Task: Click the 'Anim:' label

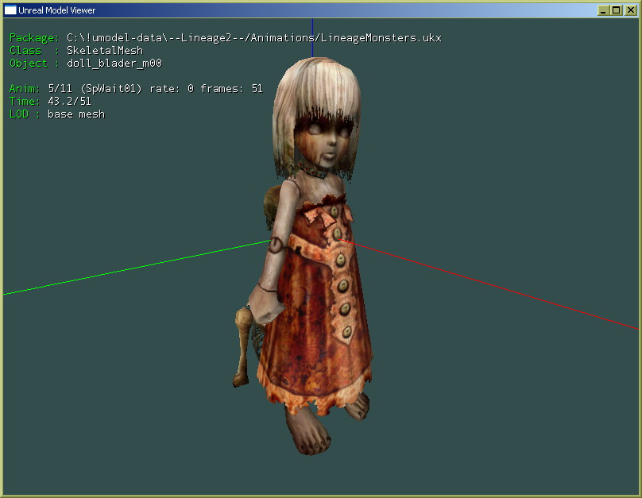Action: [25, 89]
